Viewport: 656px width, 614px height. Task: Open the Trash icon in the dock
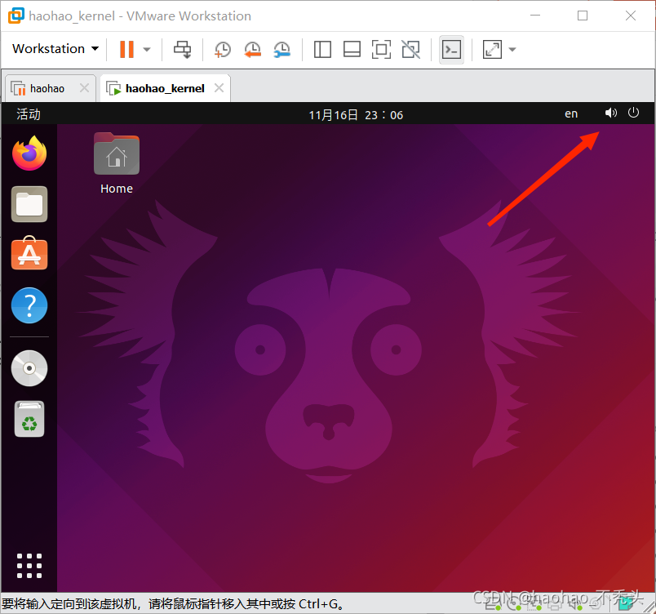pyautogui.click(x=29, y=419)
